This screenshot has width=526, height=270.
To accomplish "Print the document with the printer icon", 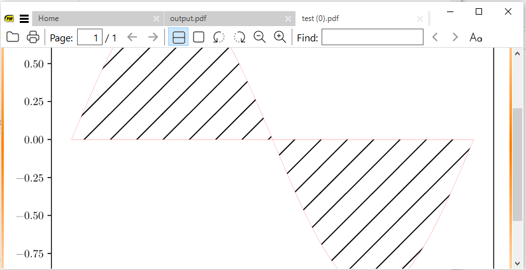I will coord(33,37).
